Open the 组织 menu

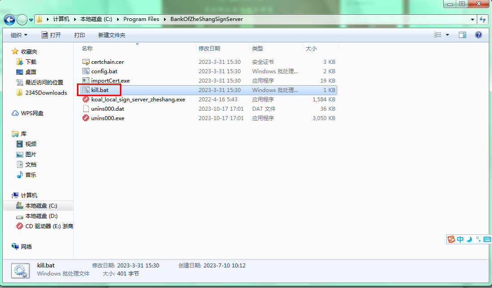point(19,35)
